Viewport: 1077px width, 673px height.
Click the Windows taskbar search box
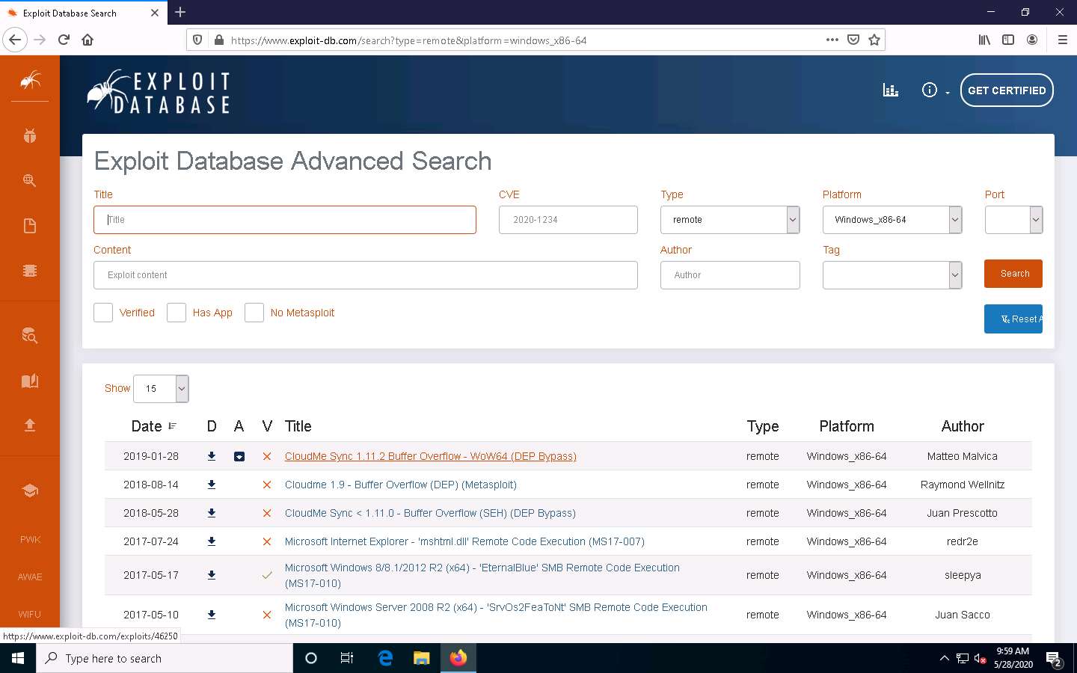click(165, 658)
